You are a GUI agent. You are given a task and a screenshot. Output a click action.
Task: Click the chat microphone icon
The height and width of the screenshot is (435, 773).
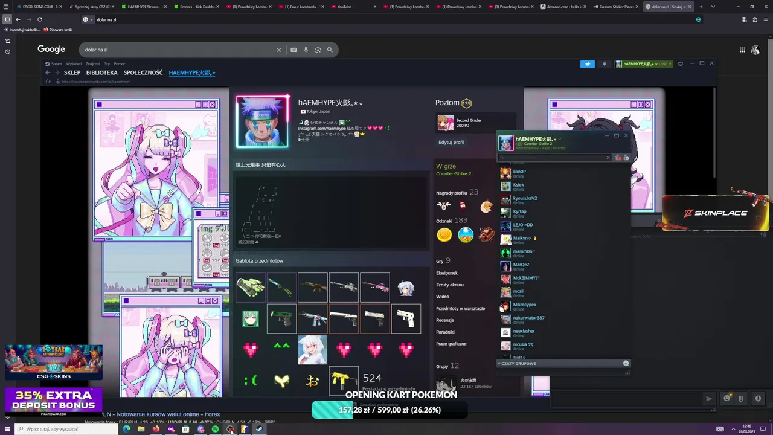(758, 398)
